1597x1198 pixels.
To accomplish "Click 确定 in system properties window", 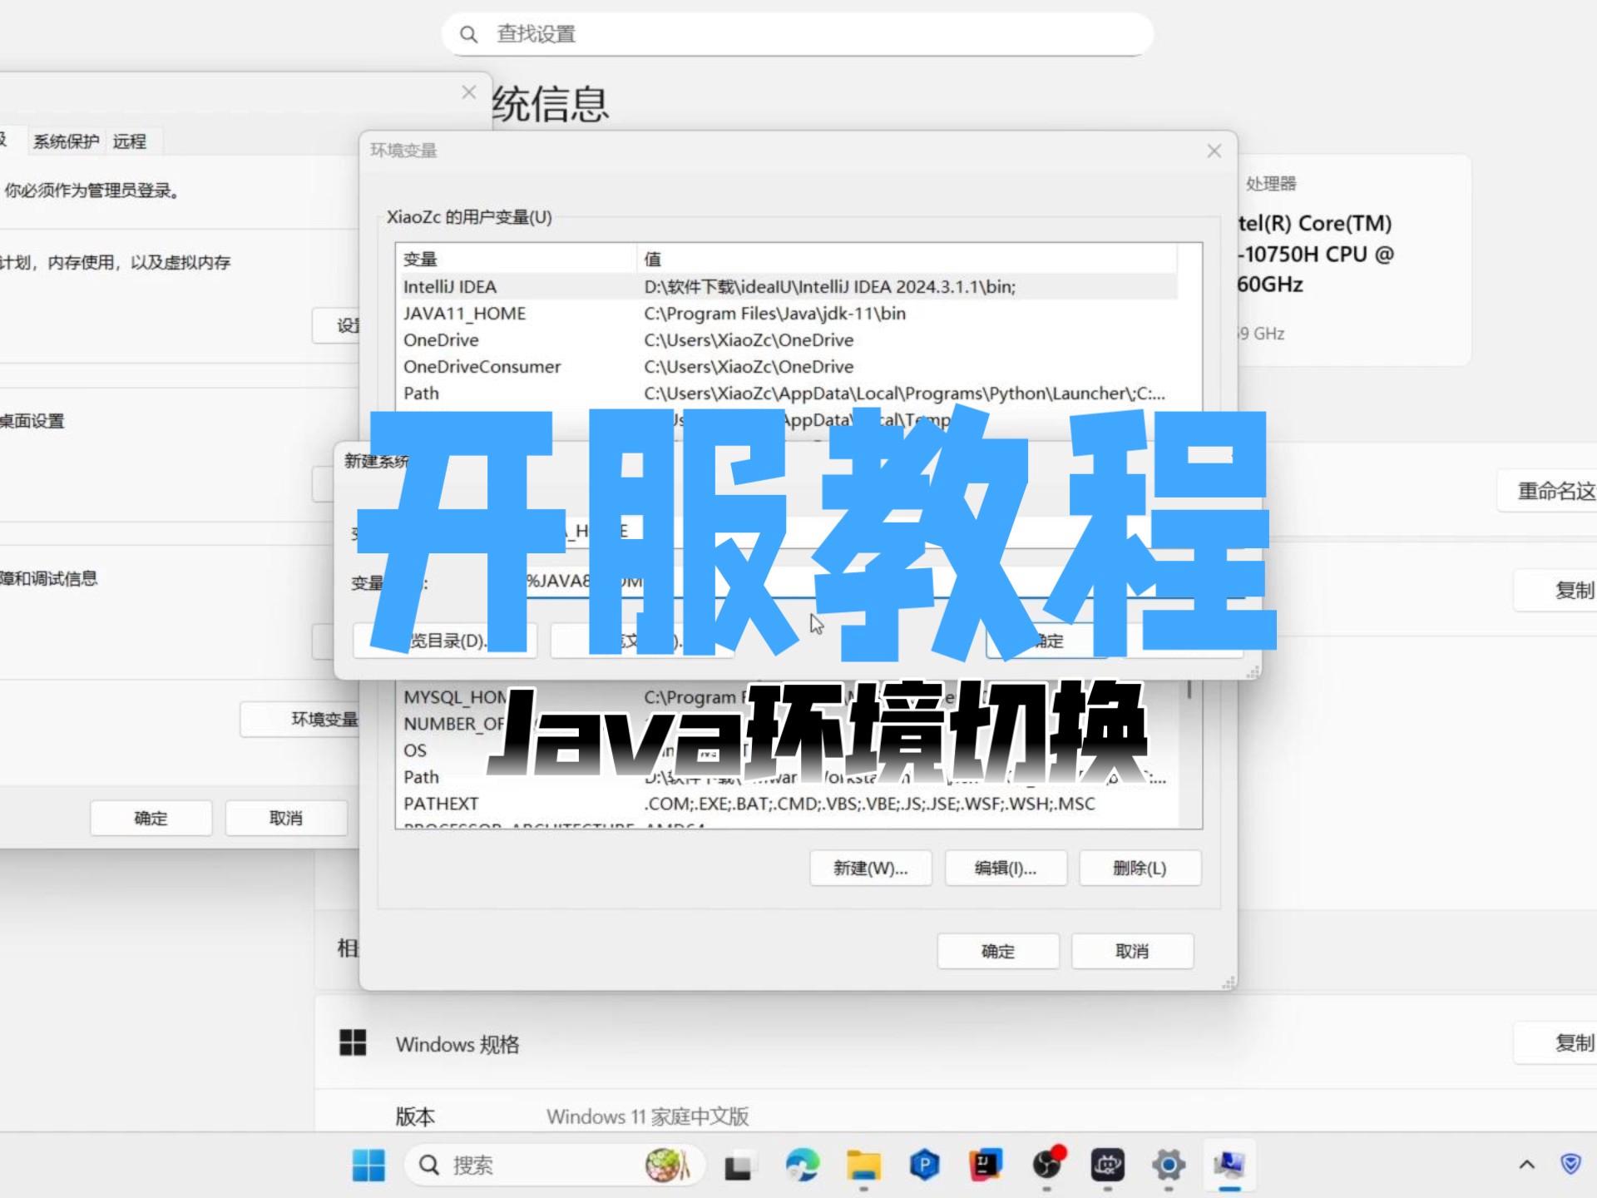I will point(151,819).
